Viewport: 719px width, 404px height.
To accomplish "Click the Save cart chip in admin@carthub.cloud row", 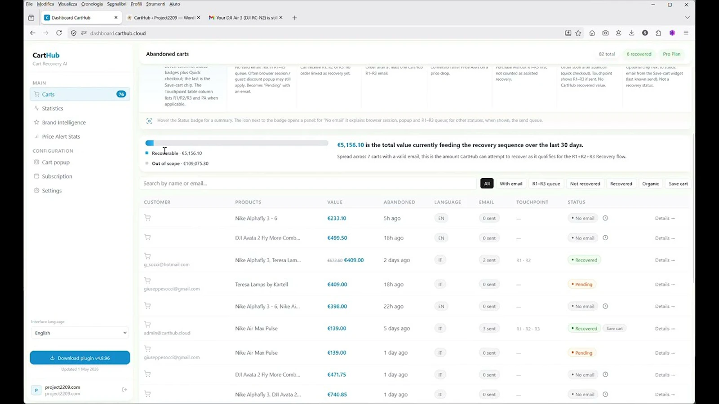I will click(614, 329).
